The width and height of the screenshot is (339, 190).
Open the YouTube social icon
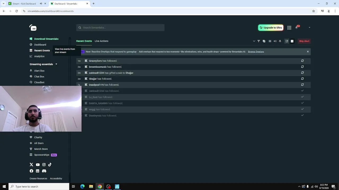point(38,165)
